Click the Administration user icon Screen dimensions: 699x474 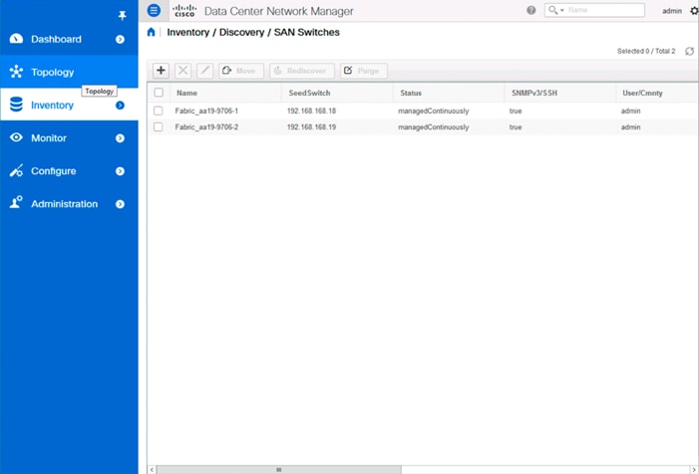pyautogui.click(x=17, y=202)
